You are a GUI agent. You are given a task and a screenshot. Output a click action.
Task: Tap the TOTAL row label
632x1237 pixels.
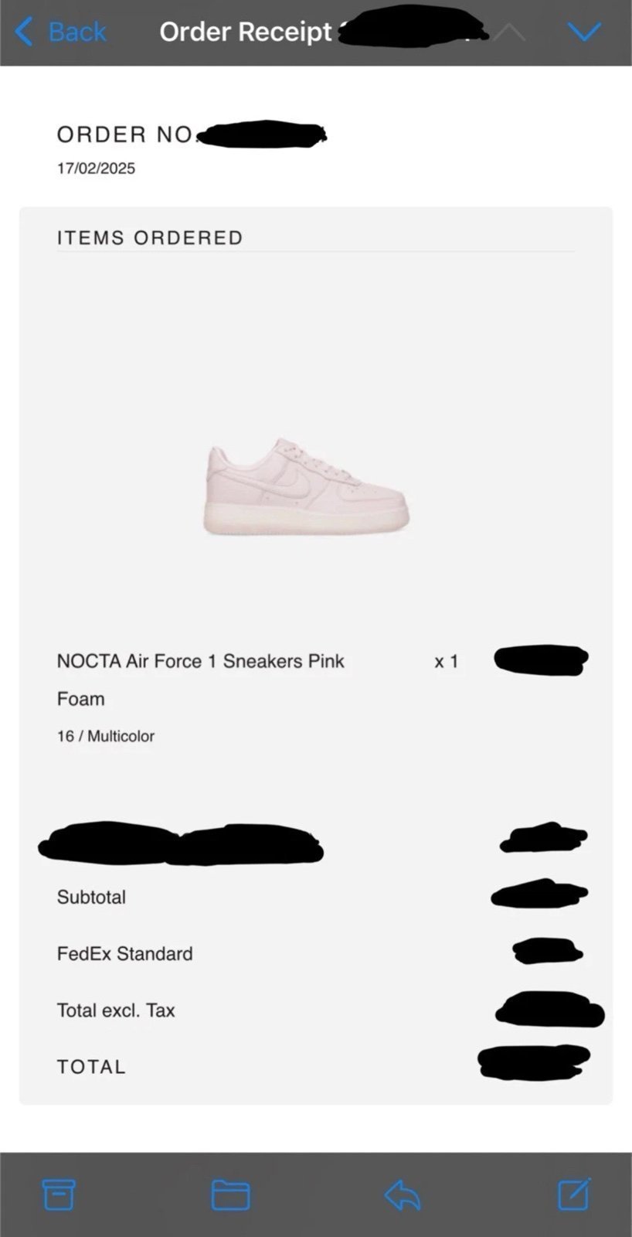tap(91, 1067)
